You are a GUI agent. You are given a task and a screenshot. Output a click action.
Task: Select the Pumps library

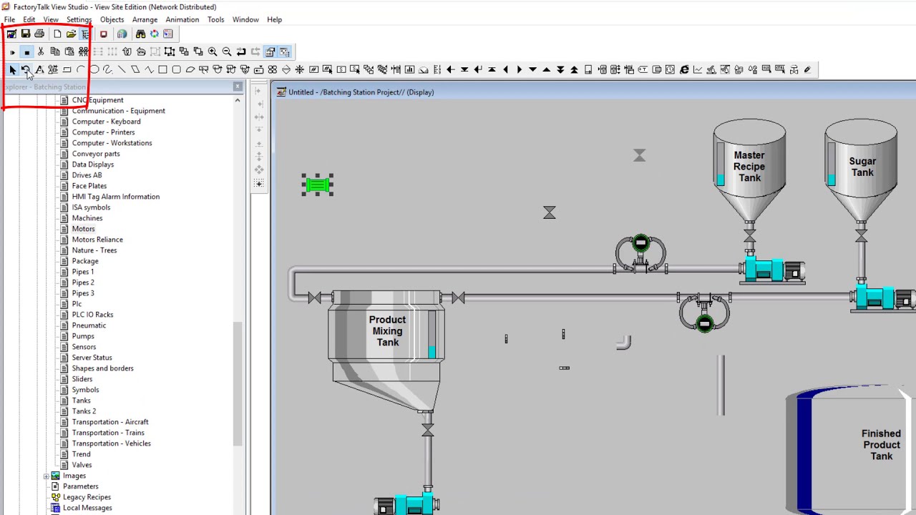(x=83, y=336)
